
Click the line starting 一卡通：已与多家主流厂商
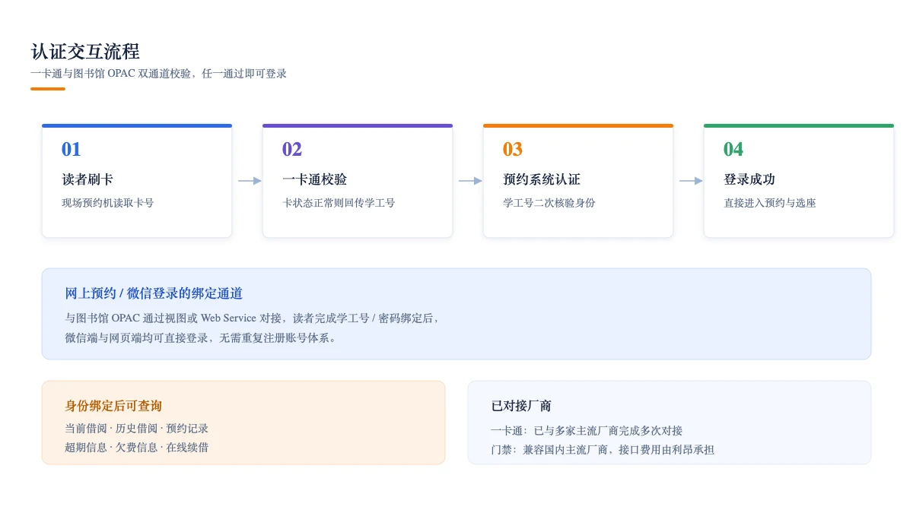(x=587, y=430)
